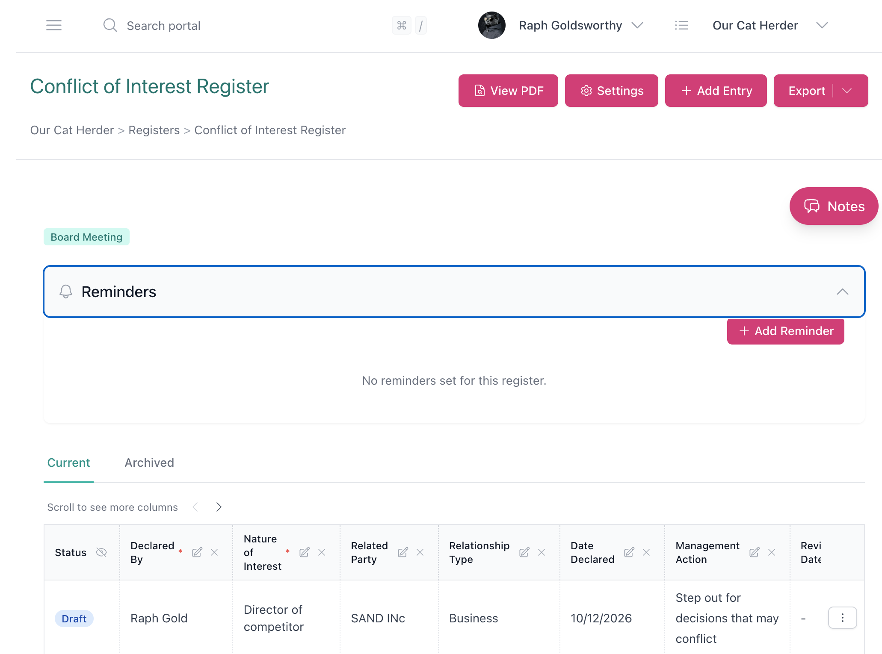The width and height of the screenshot is (882, 654).
Task: Click the list icon beside Our Cat Herder
Action: point(681,26)
